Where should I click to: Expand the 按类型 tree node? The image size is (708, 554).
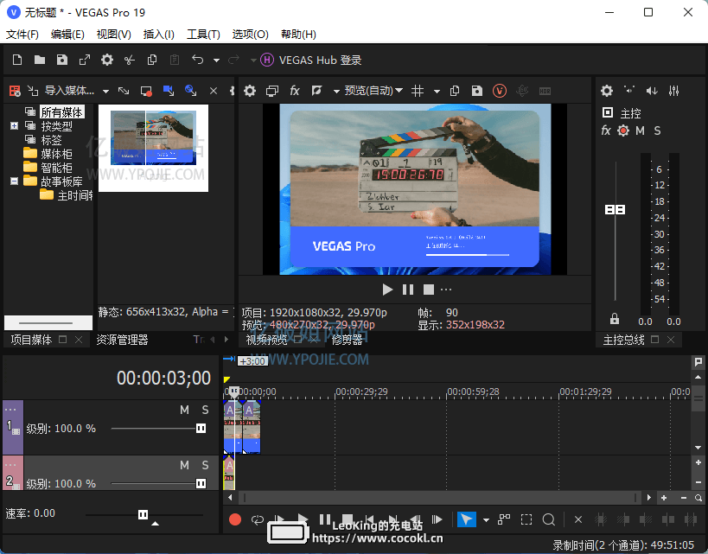click(x=14, y=126)
